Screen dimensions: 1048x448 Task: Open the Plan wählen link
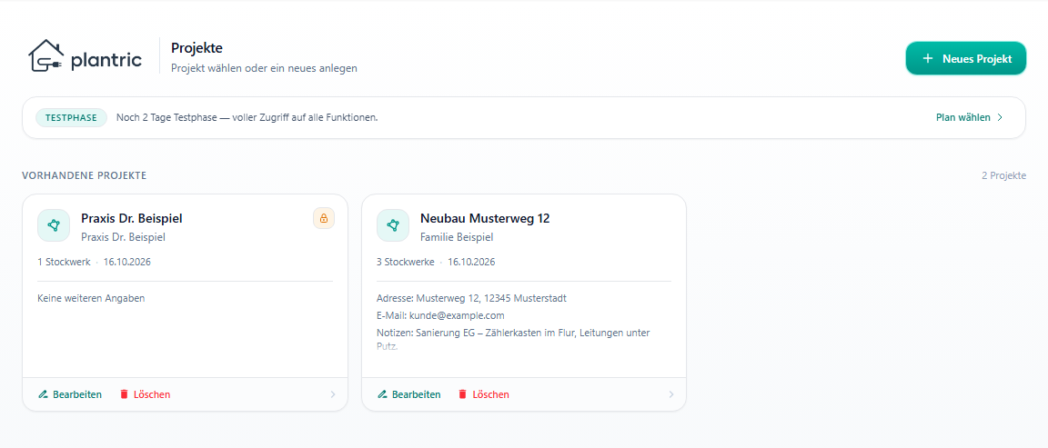point(969,117)
